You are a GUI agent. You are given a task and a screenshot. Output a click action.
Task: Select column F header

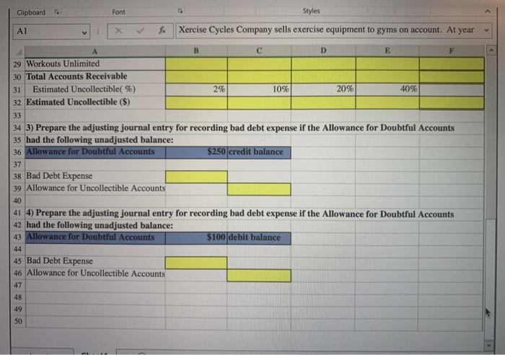[x=452, y=51]
